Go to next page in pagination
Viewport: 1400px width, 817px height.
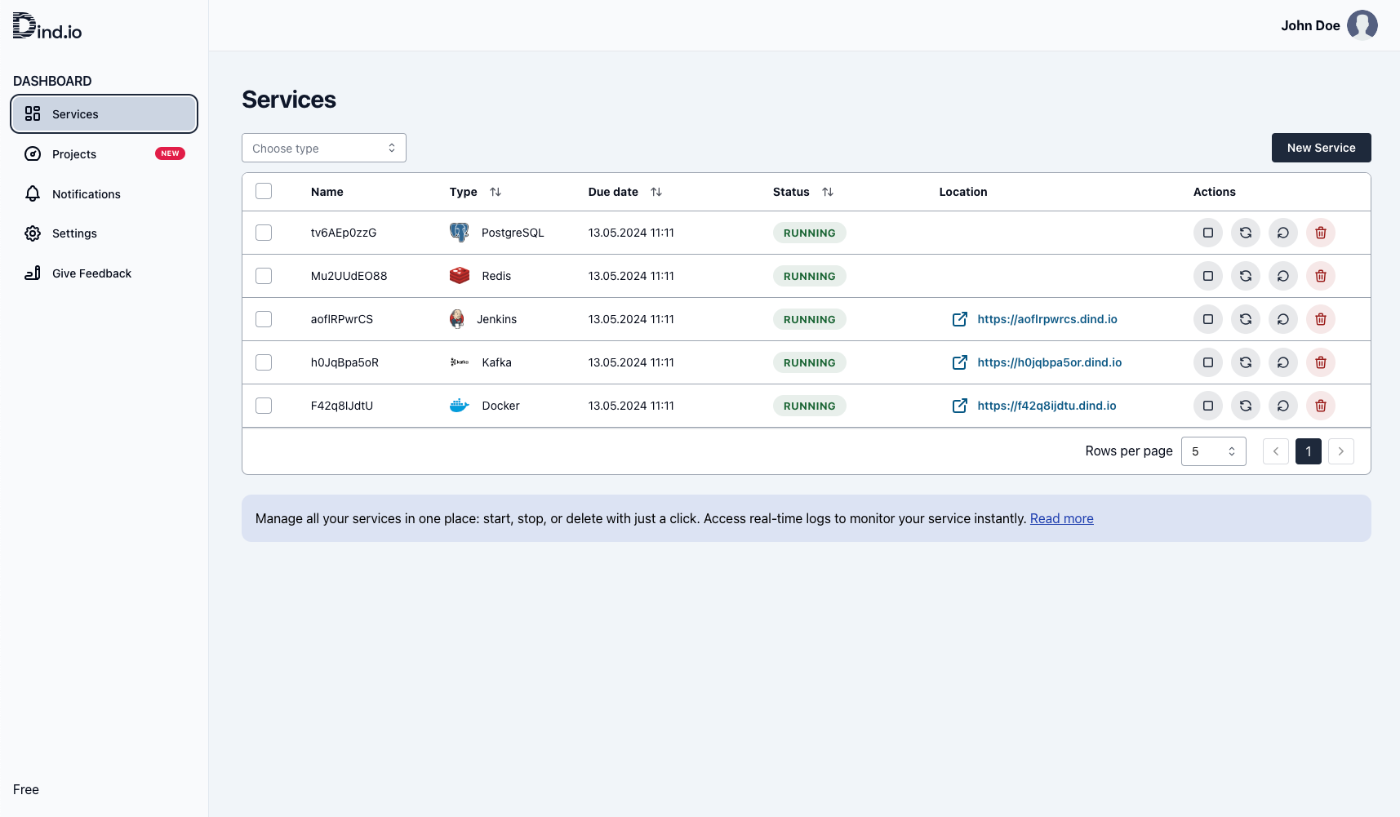point(1340,451)
